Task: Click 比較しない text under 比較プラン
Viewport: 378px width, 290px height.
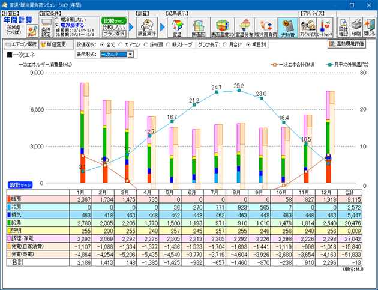Action: point(114,27)
